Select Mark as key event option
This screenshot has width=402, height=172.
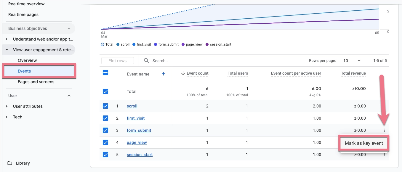pos(364,143)
